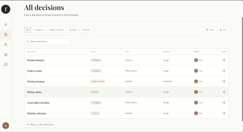Open the grid icon in sidebar
Image resolution: width=243 pixels, height=132 pixels.
pyautogui.click(x=6, y=55)
